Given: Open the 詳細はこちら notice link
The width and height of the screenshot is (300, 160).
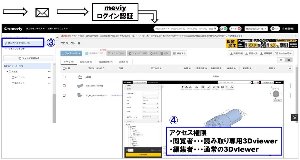Looking at the screenshot, I should (236, 36).
